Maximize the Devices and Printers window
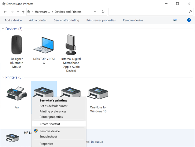This screenshot has width=195, height=147. (x=178, y=4)
